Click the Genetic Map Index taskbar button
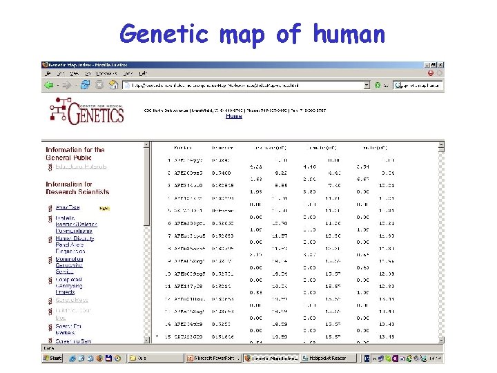The height and width of the screenshot is (373, 497). 271,358
